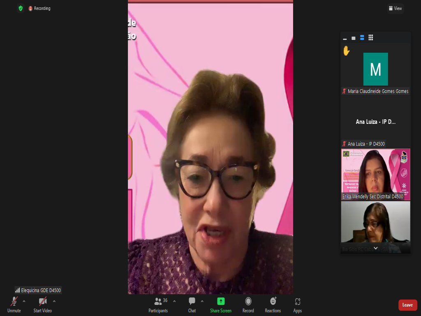Screen dimensions: 421x316
Task: Open the Apps panel
Action: [x=298, y=304]
